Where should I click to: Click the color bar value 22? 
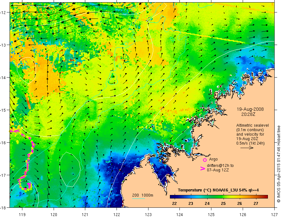174,203
